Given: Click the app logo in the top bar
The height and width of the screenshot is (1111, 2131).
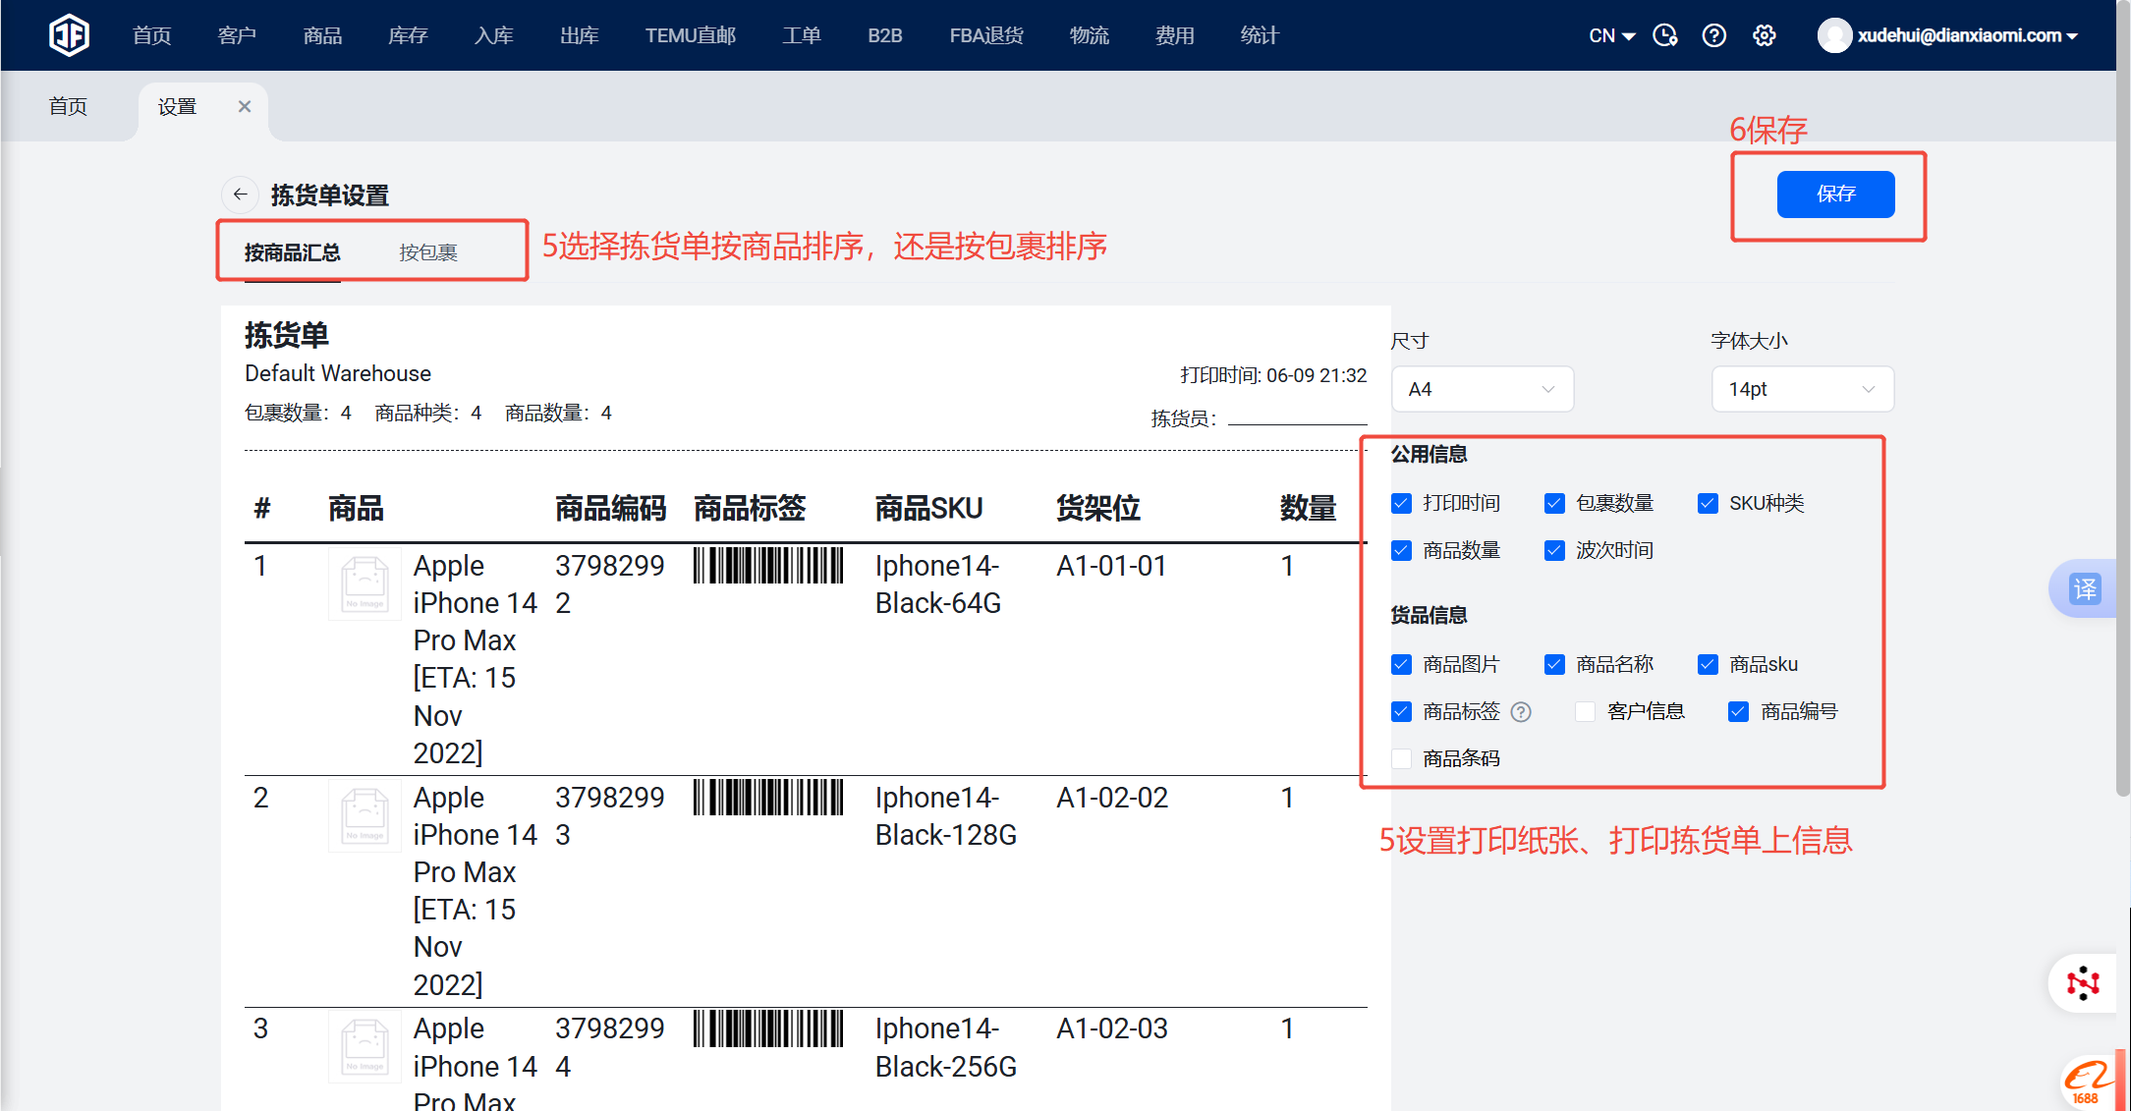Looking at the screenshot, I should (69, 35).
